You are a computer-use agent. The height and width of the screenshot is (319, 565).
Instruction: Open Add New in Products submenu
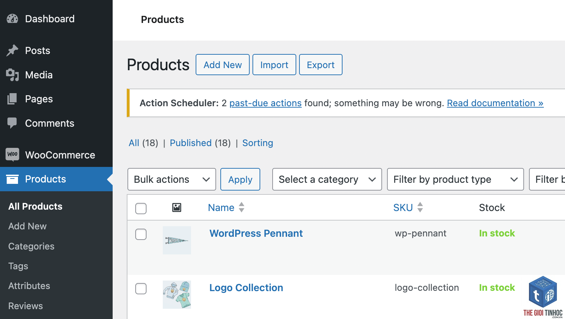pos(28,226)
